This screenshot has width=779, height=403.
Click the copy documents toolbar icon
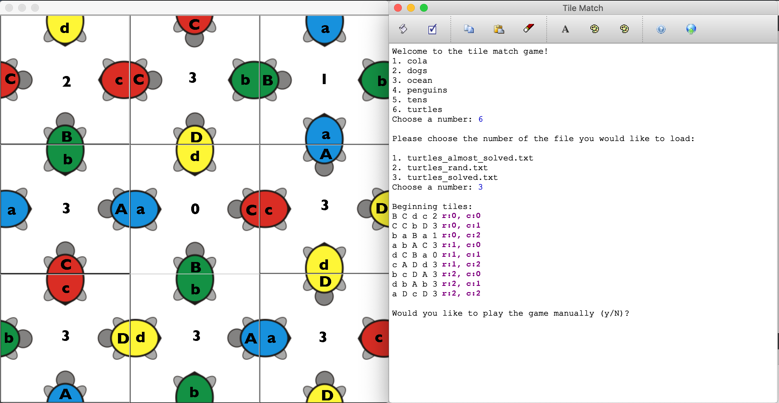click(x=469, y=29)
